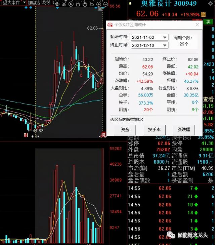Screen dimensions: 215x245
Task: Click the 内盘 29080 value
Action: click(x=207, y=150)
